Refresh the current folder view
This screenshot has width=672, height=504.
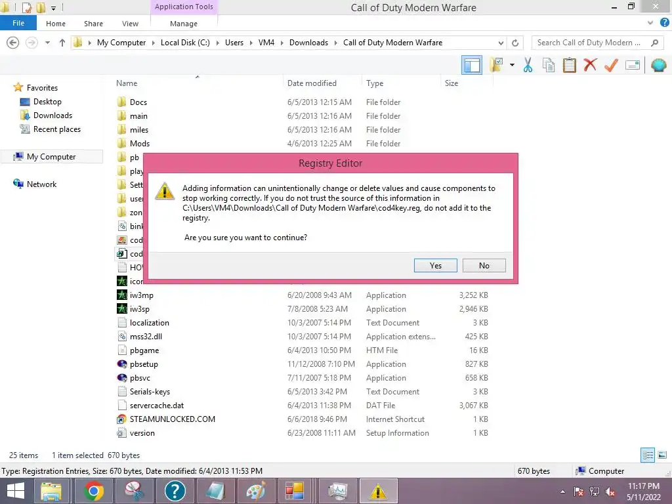515,43
